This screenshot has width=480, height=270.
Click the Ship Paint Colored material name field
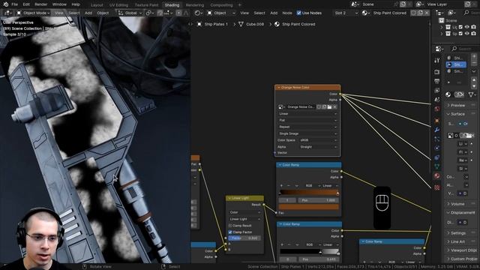click(x=390, y=13)
